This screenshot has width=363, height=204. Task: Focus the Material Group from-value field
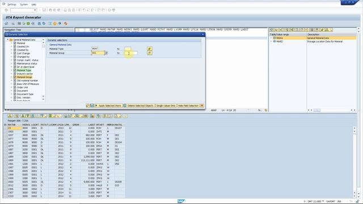[x=98, y=53]
